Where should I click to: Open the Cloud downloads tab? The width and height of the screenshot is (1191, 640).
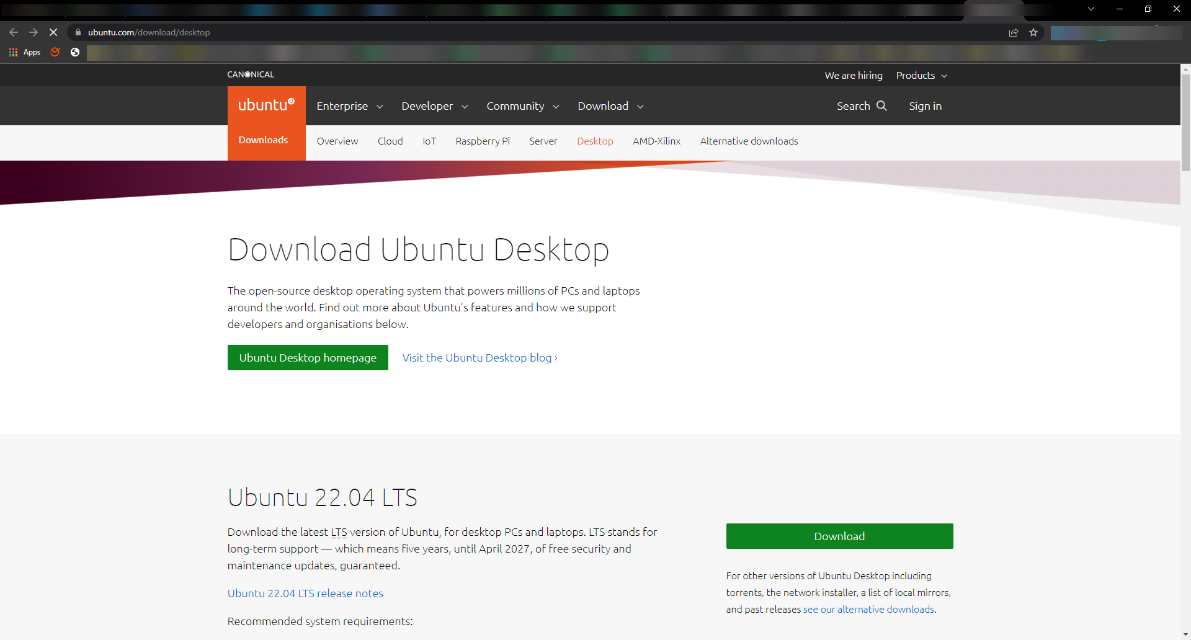pos(390,141)
